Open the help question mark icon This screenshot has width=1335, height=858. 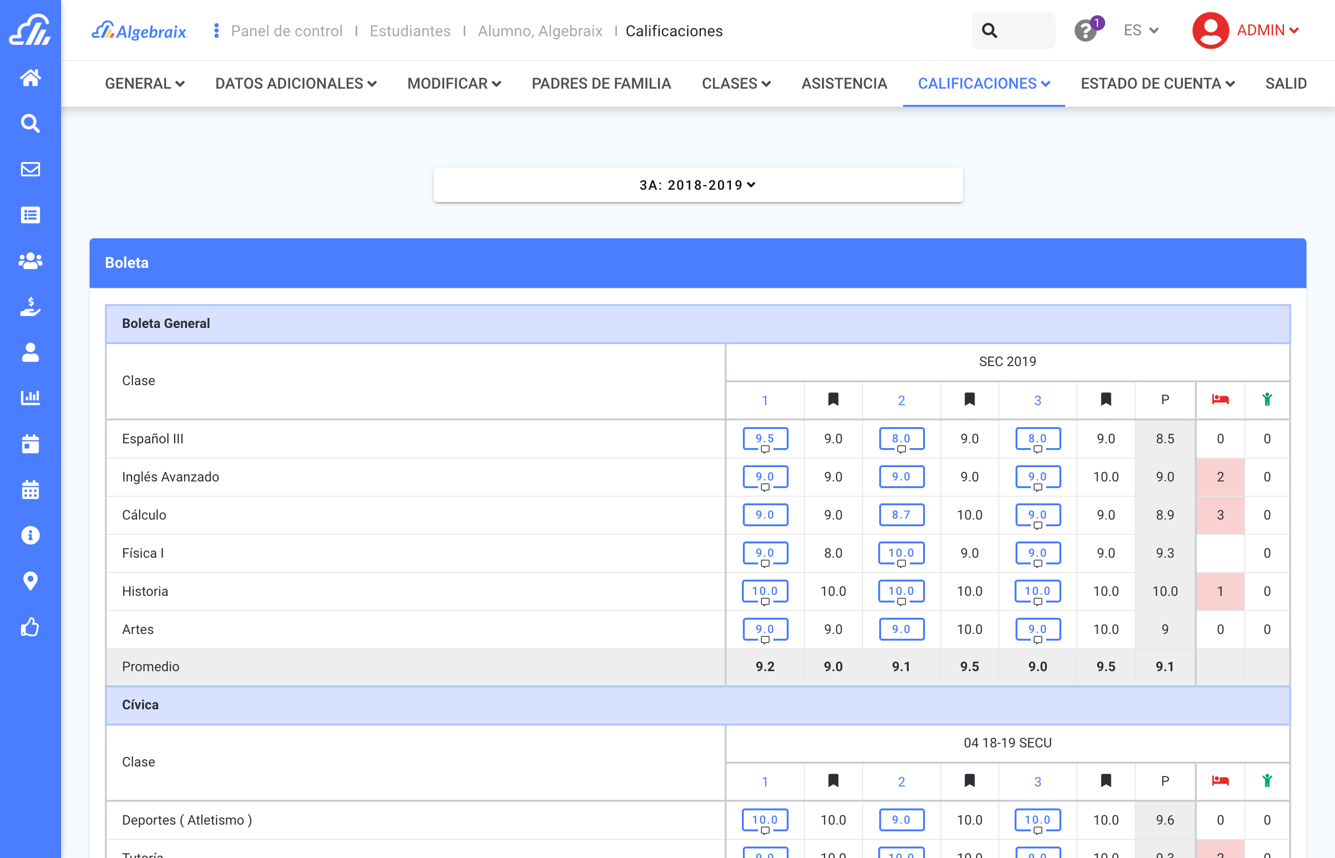point(1085,31)
